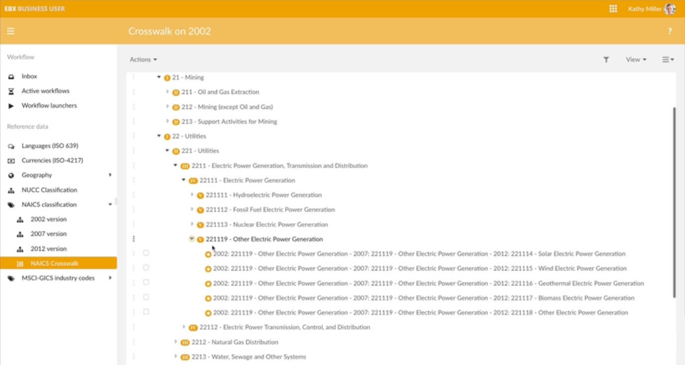Expand 212 - Mining (except Oil and Gas)
Image resolution: width=685 pixels, height=365 pixels.
tap(168, 107)
